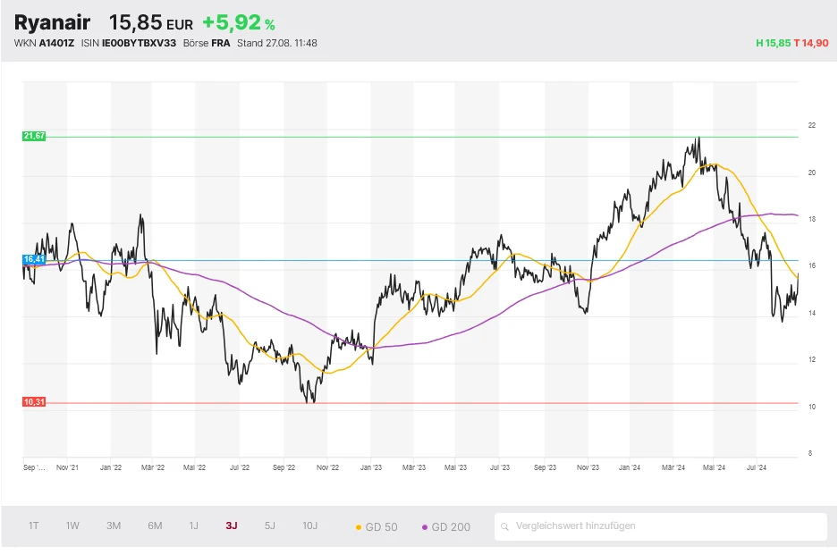Switch chart to 1W time range
Screen dimensions: 838x555
[x=72, y=526]
